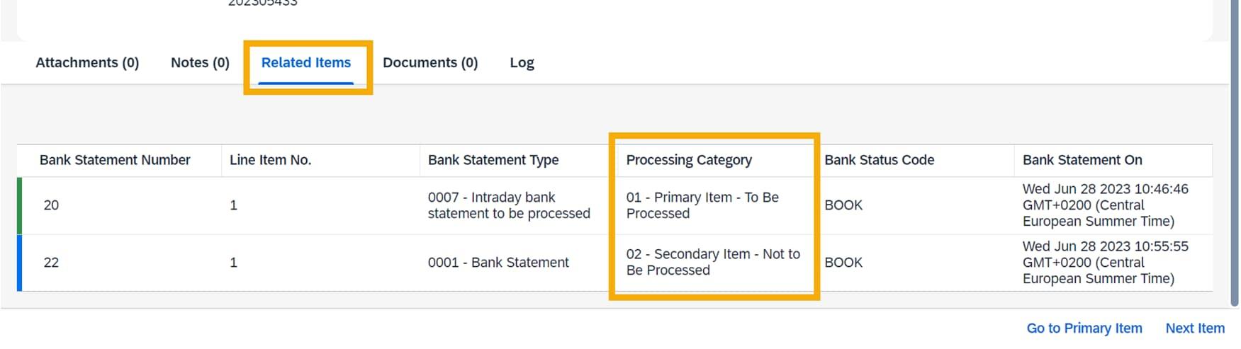The height and width of the screenshot is (349, 1241).
Task: Switch to the Log tab
Action: click(522, 63)
